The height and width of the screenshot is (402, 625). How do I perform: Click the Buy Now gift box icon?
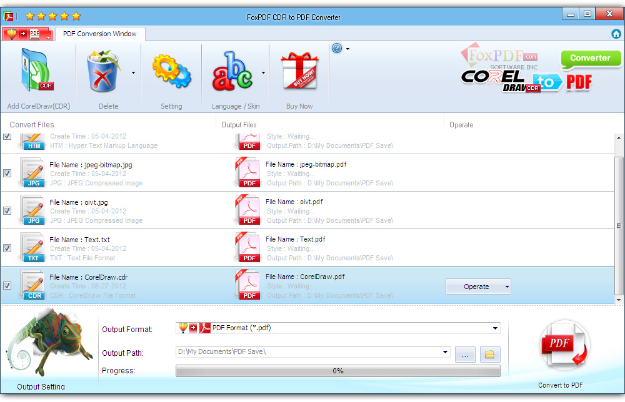[x=299, y=71]
